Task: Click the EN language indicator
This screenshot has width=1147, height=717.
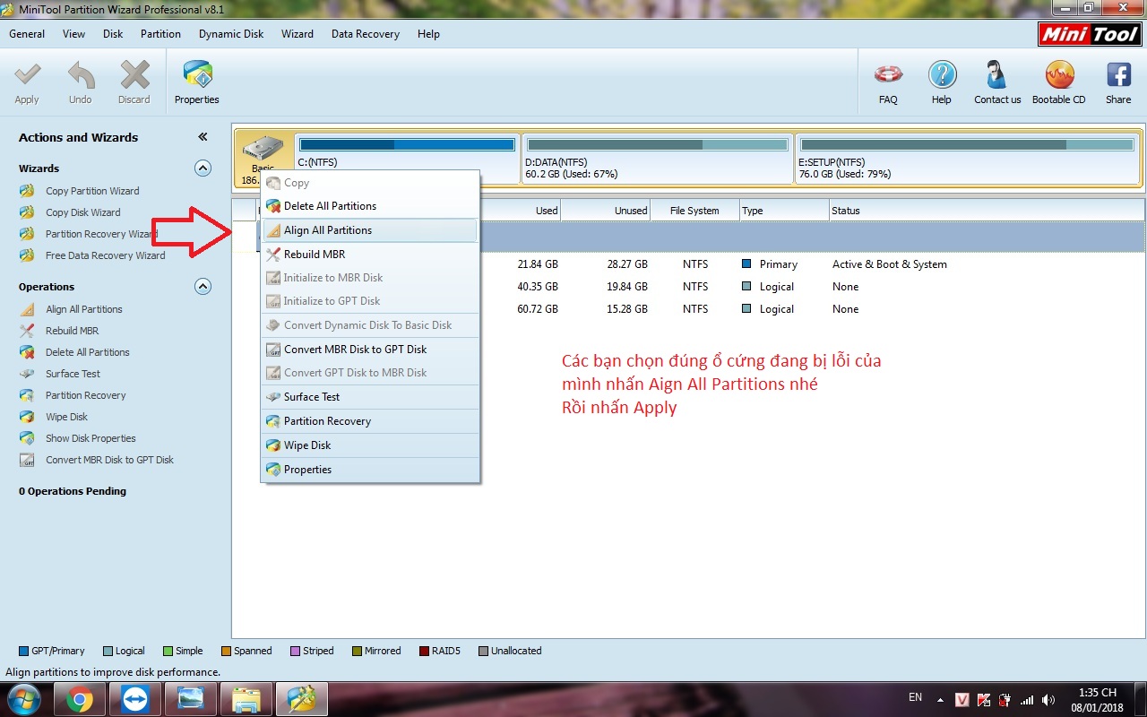Action: pos(915,696)
